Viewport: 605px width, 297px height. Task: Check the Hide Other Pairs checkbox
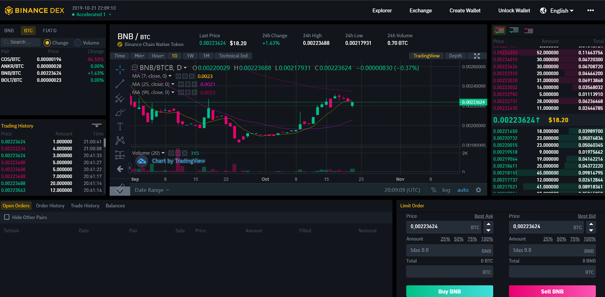click(7, 217)
